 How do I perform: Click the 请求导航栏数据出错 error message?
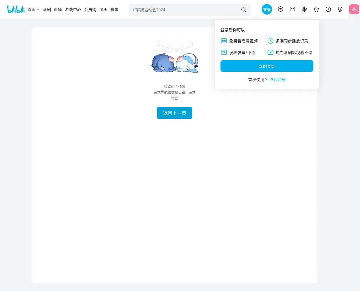coord(175,95)
